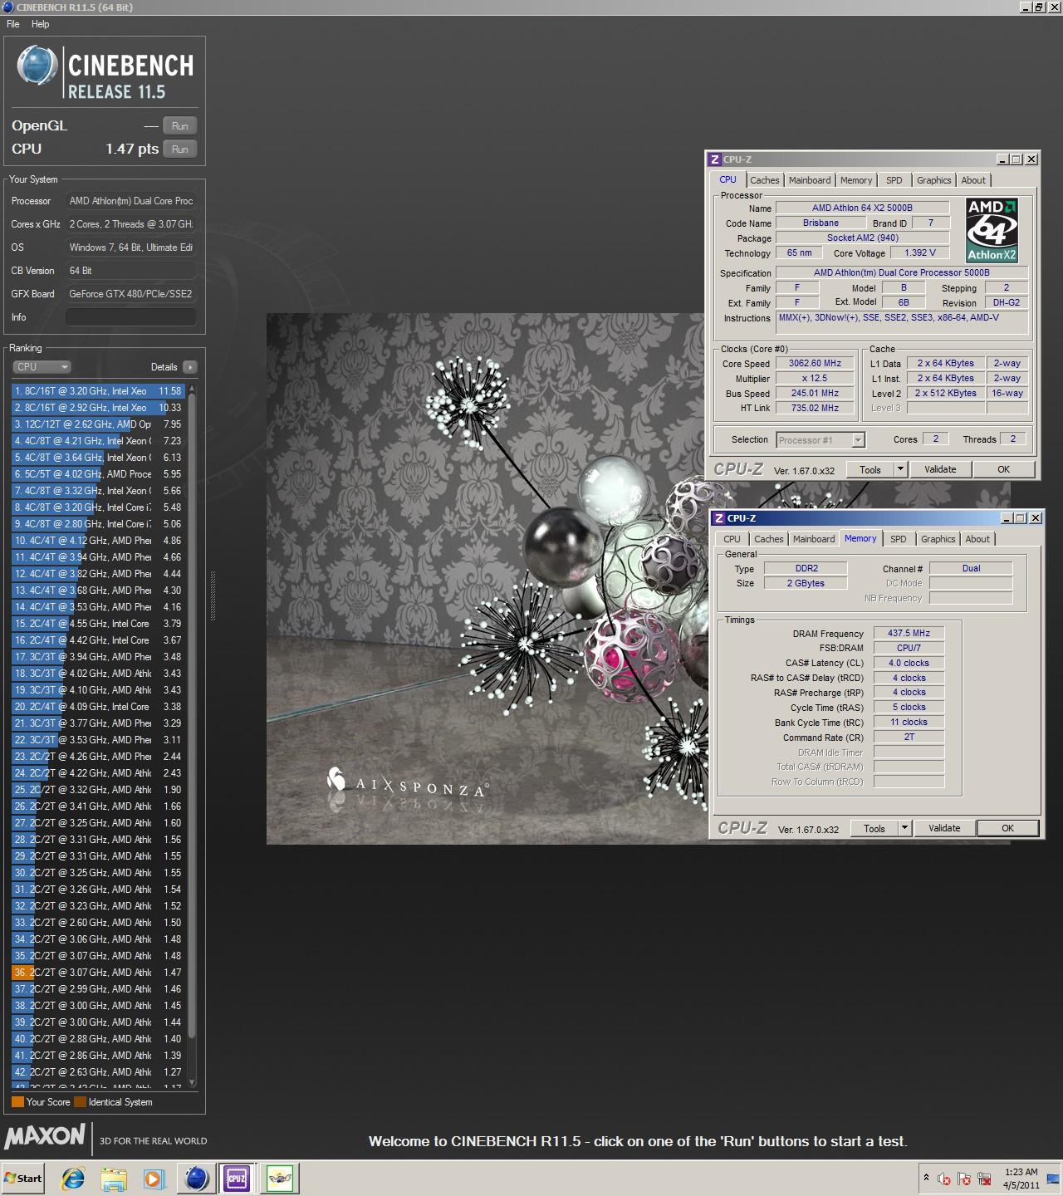Open Graphics tab in upper CPU-Z window
The image size is (1063, 1196).
933,180
